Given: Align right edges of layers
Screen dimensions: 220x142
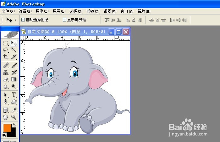Looking at the screenshot, I should [x=140, y=20].
